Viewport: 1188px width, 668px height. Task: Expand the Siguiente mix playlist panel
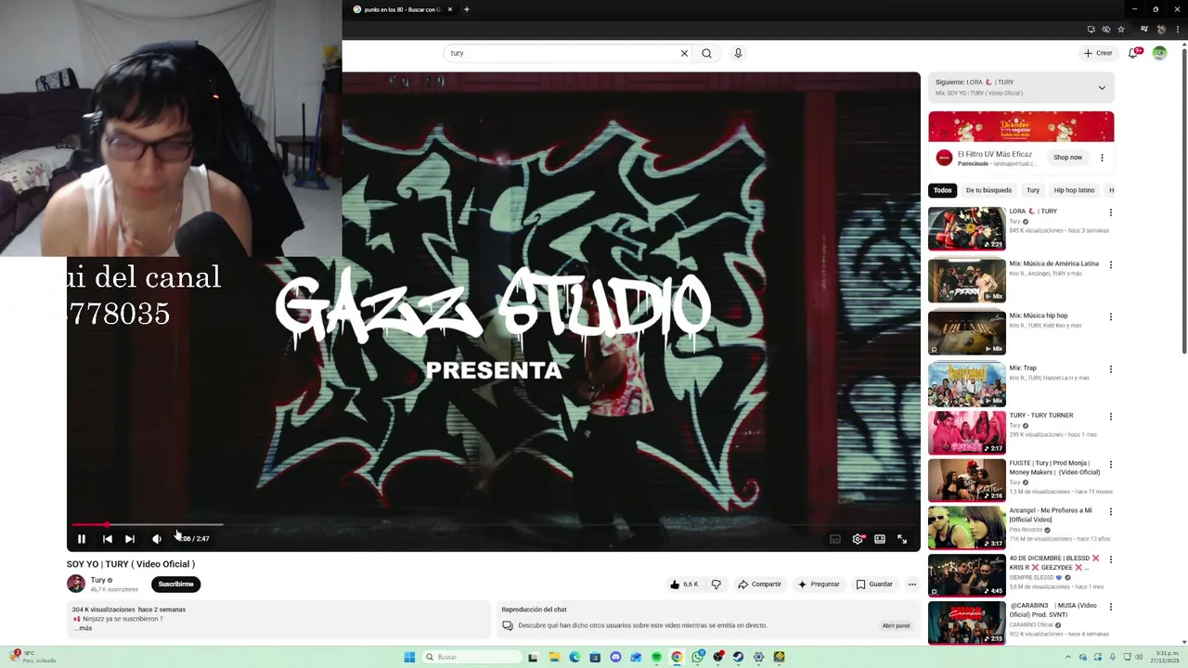click(1102, 88)
